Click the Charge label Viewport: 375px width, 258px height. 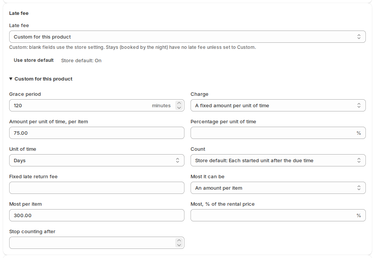pyautogui.click(x=199, y=94)
